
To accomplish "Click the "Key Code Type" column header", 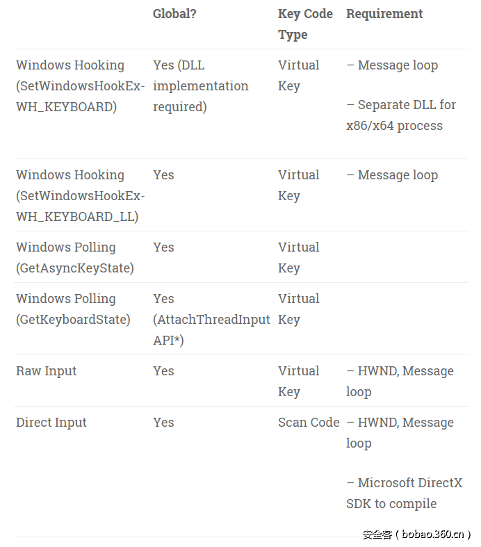I will tap(304, 24).
